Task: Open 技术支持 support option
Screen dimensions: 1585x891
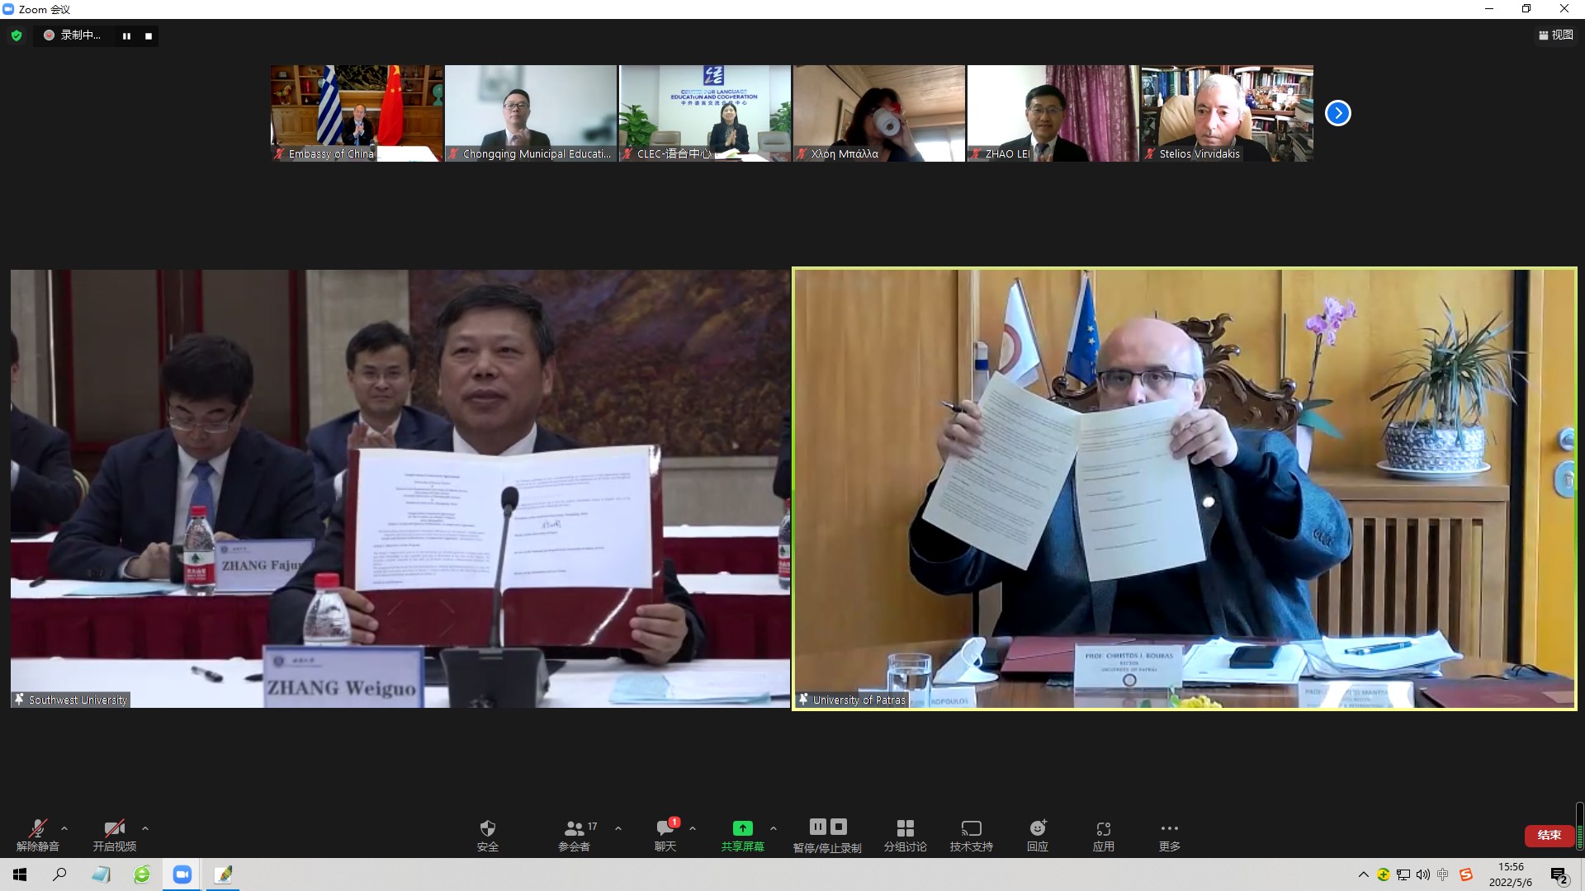Action: (x=972, y=835)
